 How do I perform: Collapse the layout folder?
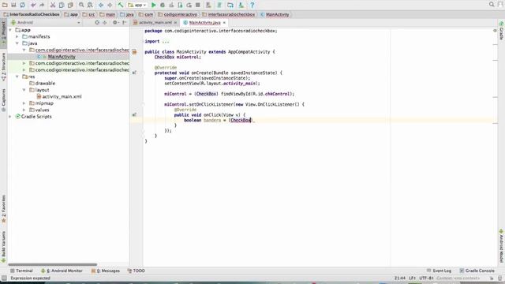pos(24,90)
